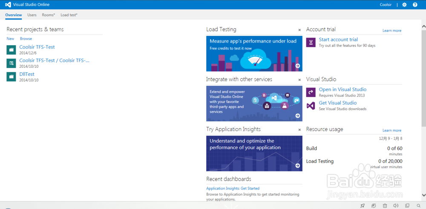Viewport: 426px width, 209px height.
Task: Open the Rooms tab
Action: click(x=49, y=15)
